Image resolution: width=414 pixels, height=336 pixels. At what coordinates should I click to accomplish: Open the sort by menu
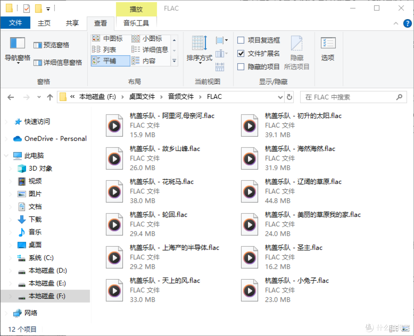[199, 49]
